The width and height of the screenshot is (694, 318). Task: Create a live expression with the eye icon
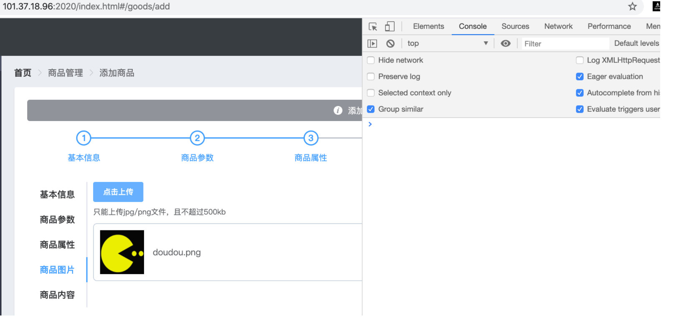pyautogui.click(x=506, y=43)
